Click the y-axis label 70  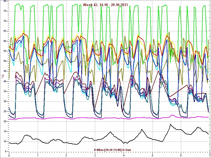pos(4,21)
